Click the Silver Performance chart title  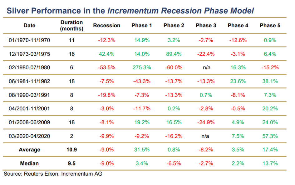tap(130, 11)
